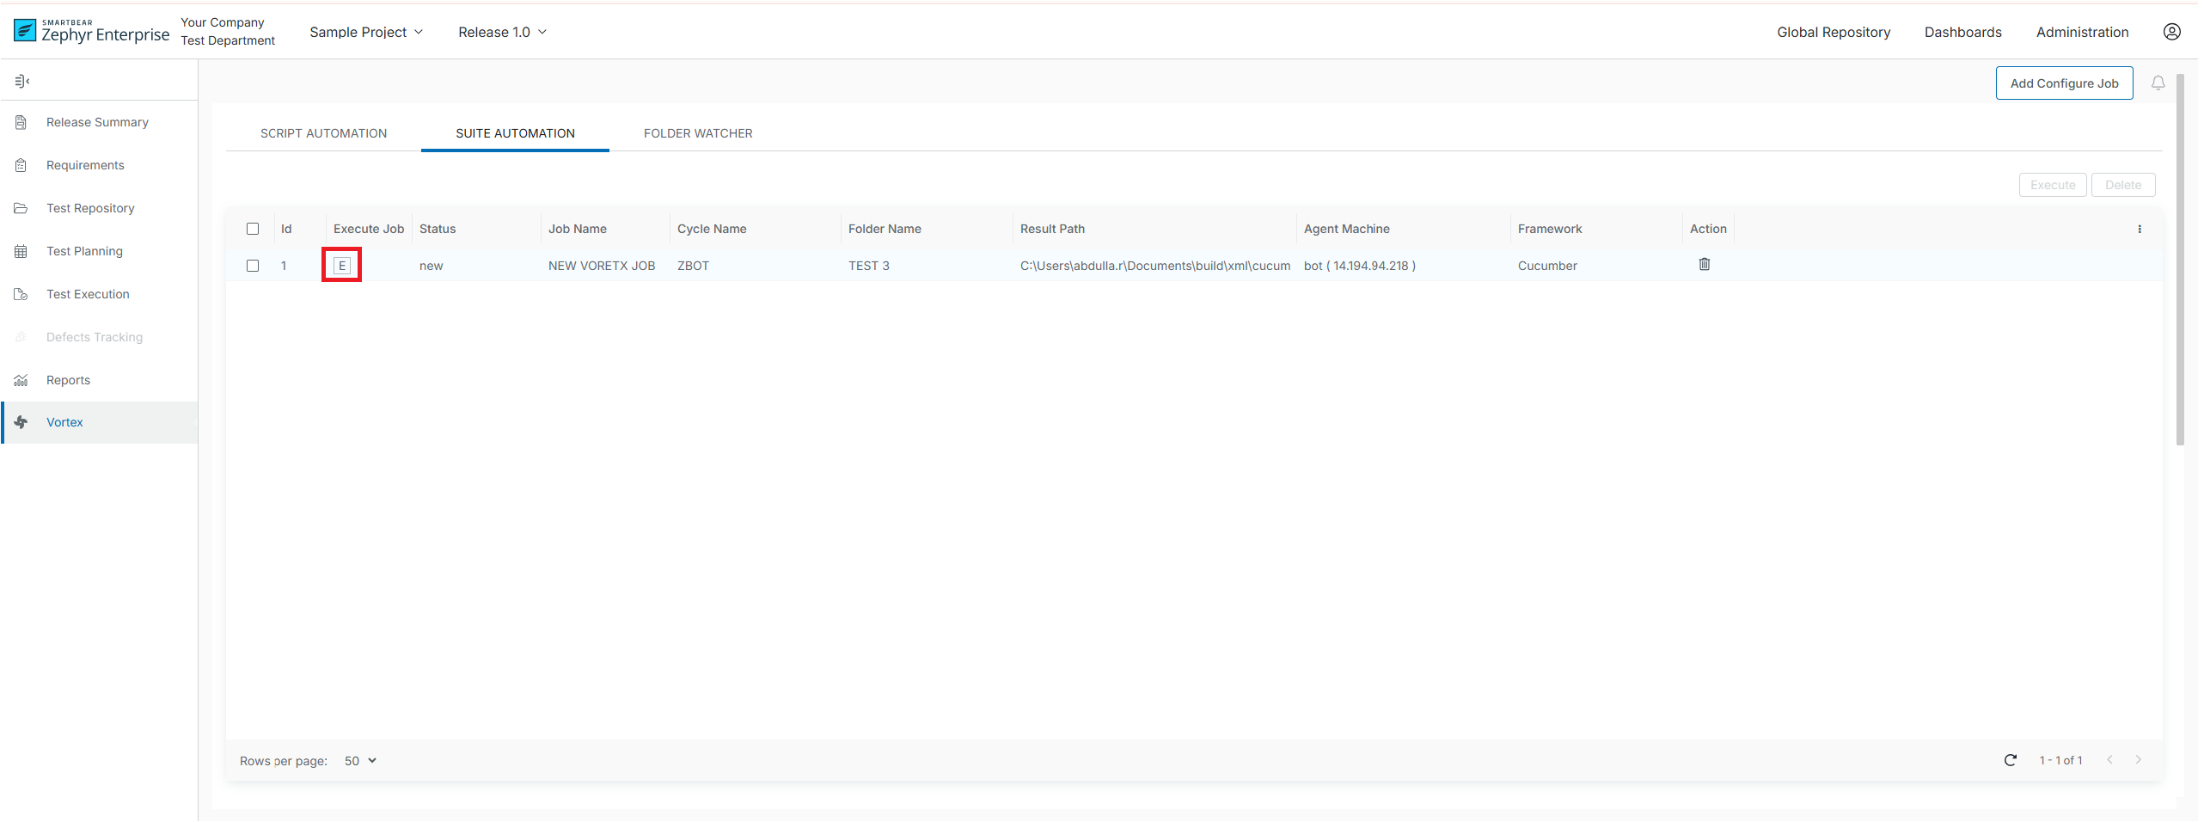2204x822 pixels.
Task: Open the notifications bell icon
Action: (2158, 83)
